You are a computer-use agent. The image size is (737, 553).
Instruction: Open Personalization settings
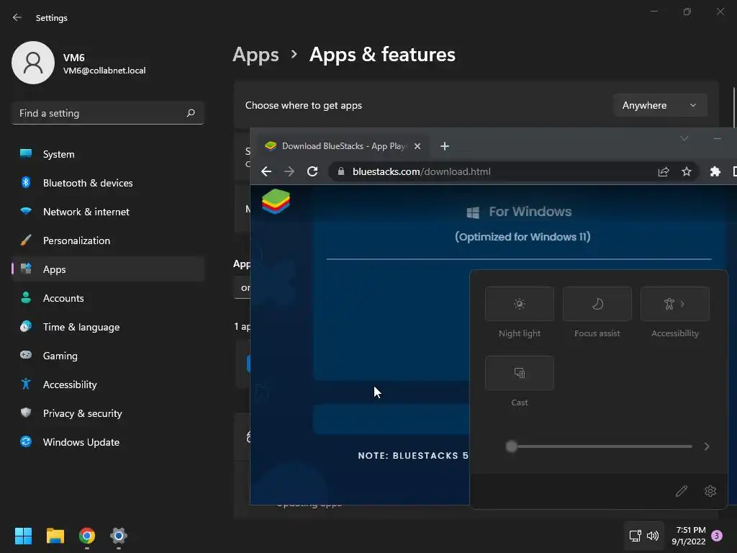[109, 240]
